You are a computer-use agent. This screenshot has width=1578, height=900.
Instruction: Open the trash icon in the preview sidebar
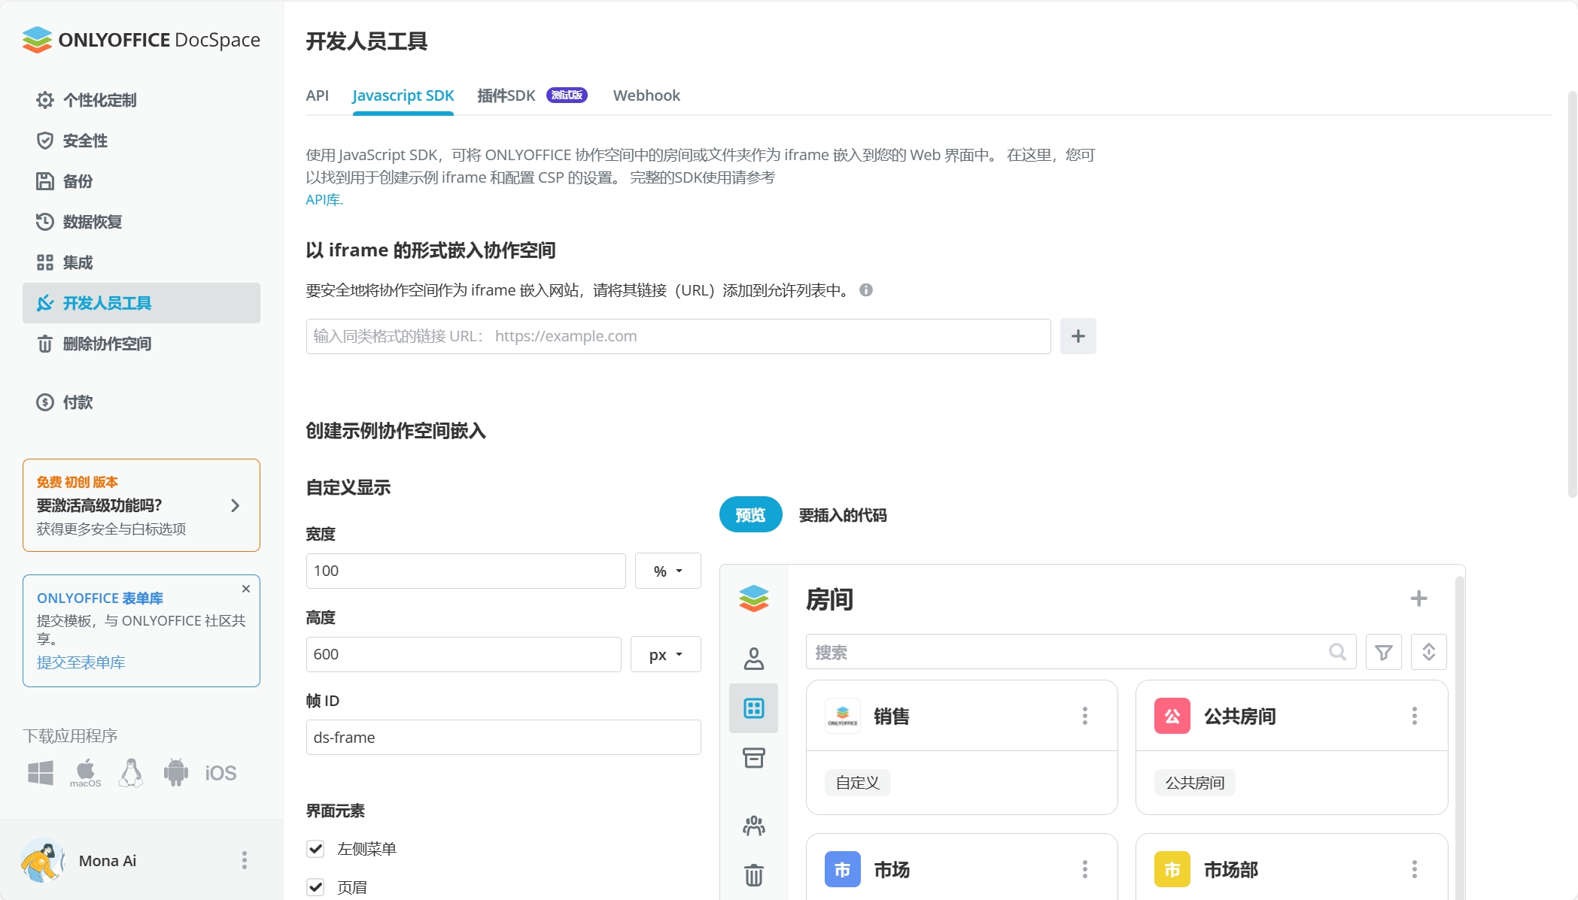753,874
